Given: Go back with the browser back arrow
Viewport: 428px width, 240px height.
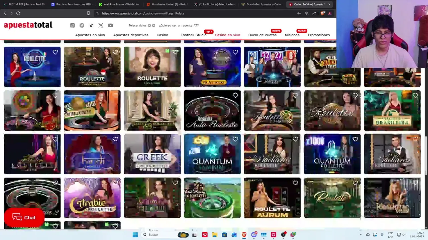Looking at the screenshot, I should (5, 13).
